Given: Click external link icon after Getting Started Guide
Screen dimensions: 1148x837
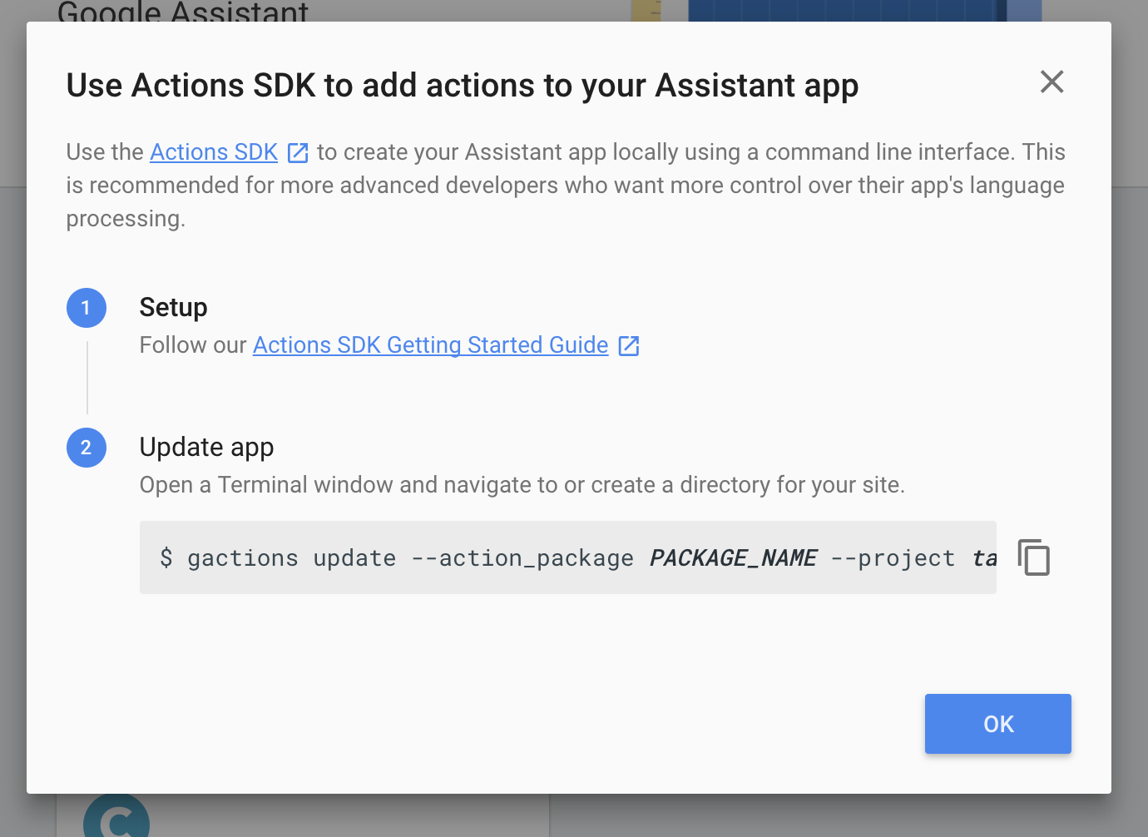Looking at the screenshot, I should [x=629, y=346].
